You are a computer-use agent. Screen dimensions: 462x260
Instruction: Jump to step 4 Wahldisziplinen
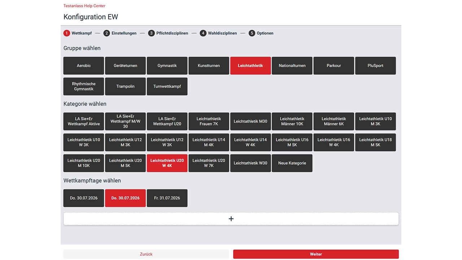point(218,33)
